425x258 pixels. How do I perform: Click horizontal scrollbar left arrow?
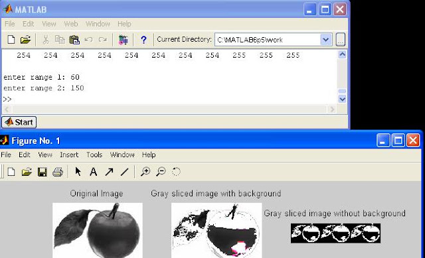point(7,109)
